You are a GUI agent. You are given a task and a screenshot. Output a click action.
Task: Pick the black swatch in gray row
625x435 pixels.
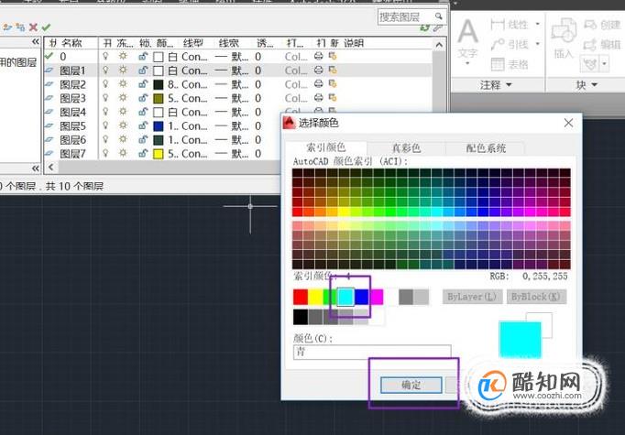click(x=301, y=317)
